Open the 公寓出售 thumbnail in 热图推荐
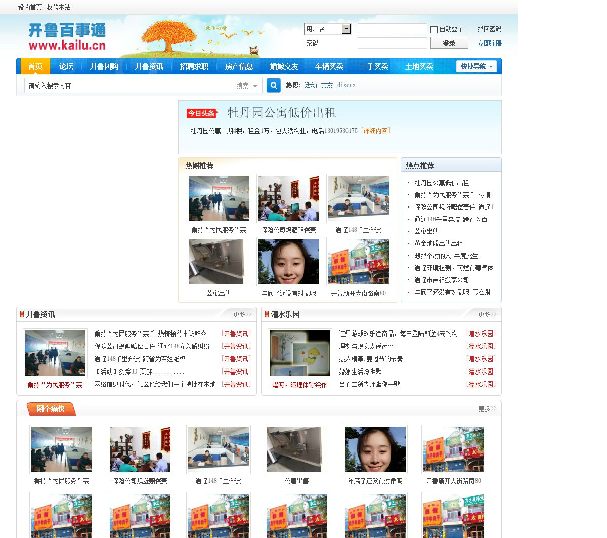Image resolution: width=607 pixels, height=538 pixels. point(219,262)
